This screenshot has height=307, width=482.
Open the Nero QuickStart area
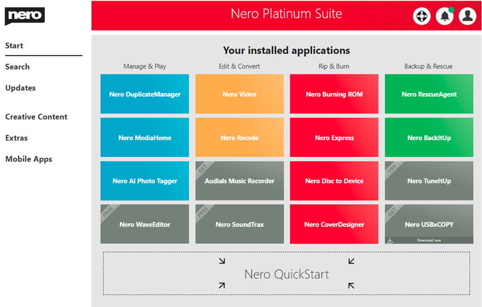pyautogui.click(x=286, y=273)
